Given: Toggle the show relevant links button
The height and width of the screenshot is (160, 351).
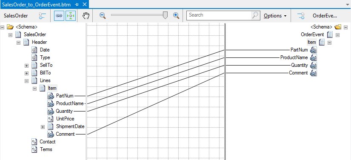Looking at the screenshot, I should point(71,16).
